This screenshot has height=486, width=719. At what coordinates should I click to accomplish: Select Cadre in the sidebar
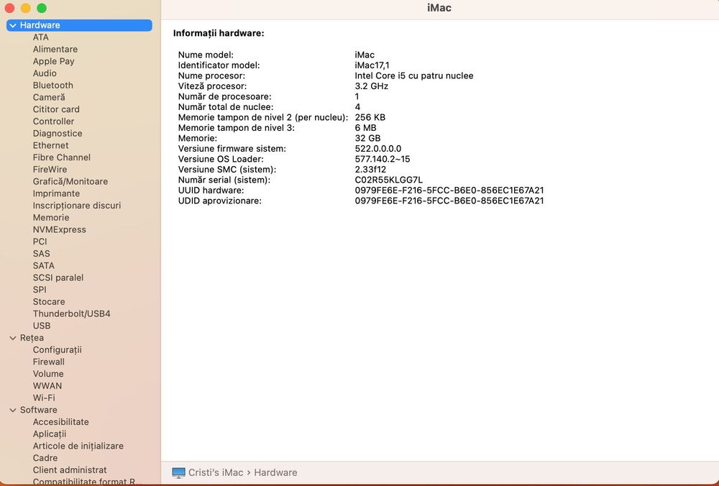pos(45,458)
